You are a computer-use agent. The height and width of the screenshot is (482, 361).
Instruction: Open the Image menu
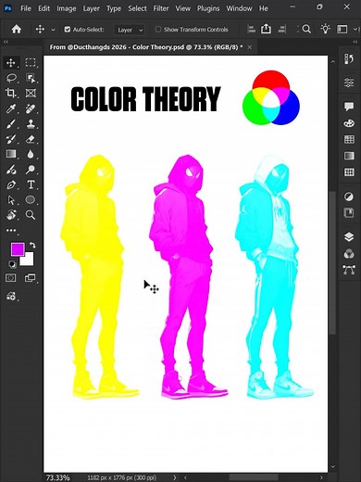coord(67,8)
